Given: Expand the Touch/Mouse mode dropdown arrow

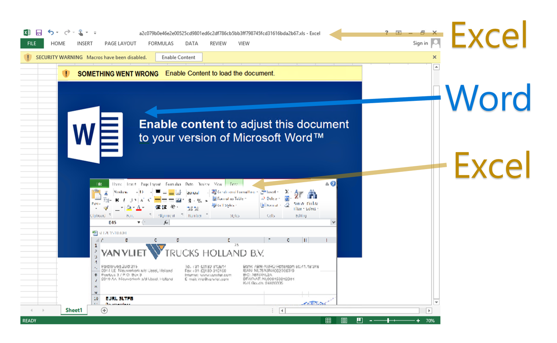Looking at the screenshot, I should [87, 33].
